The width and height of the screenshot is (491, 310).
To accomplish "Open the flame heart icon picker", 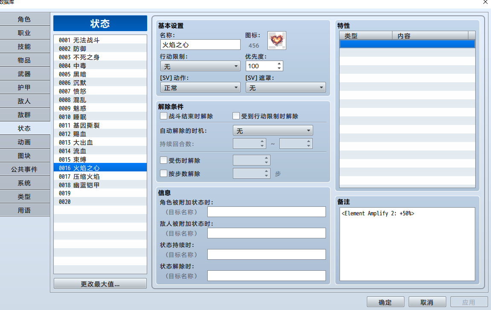I will click(x=276, y=41).
